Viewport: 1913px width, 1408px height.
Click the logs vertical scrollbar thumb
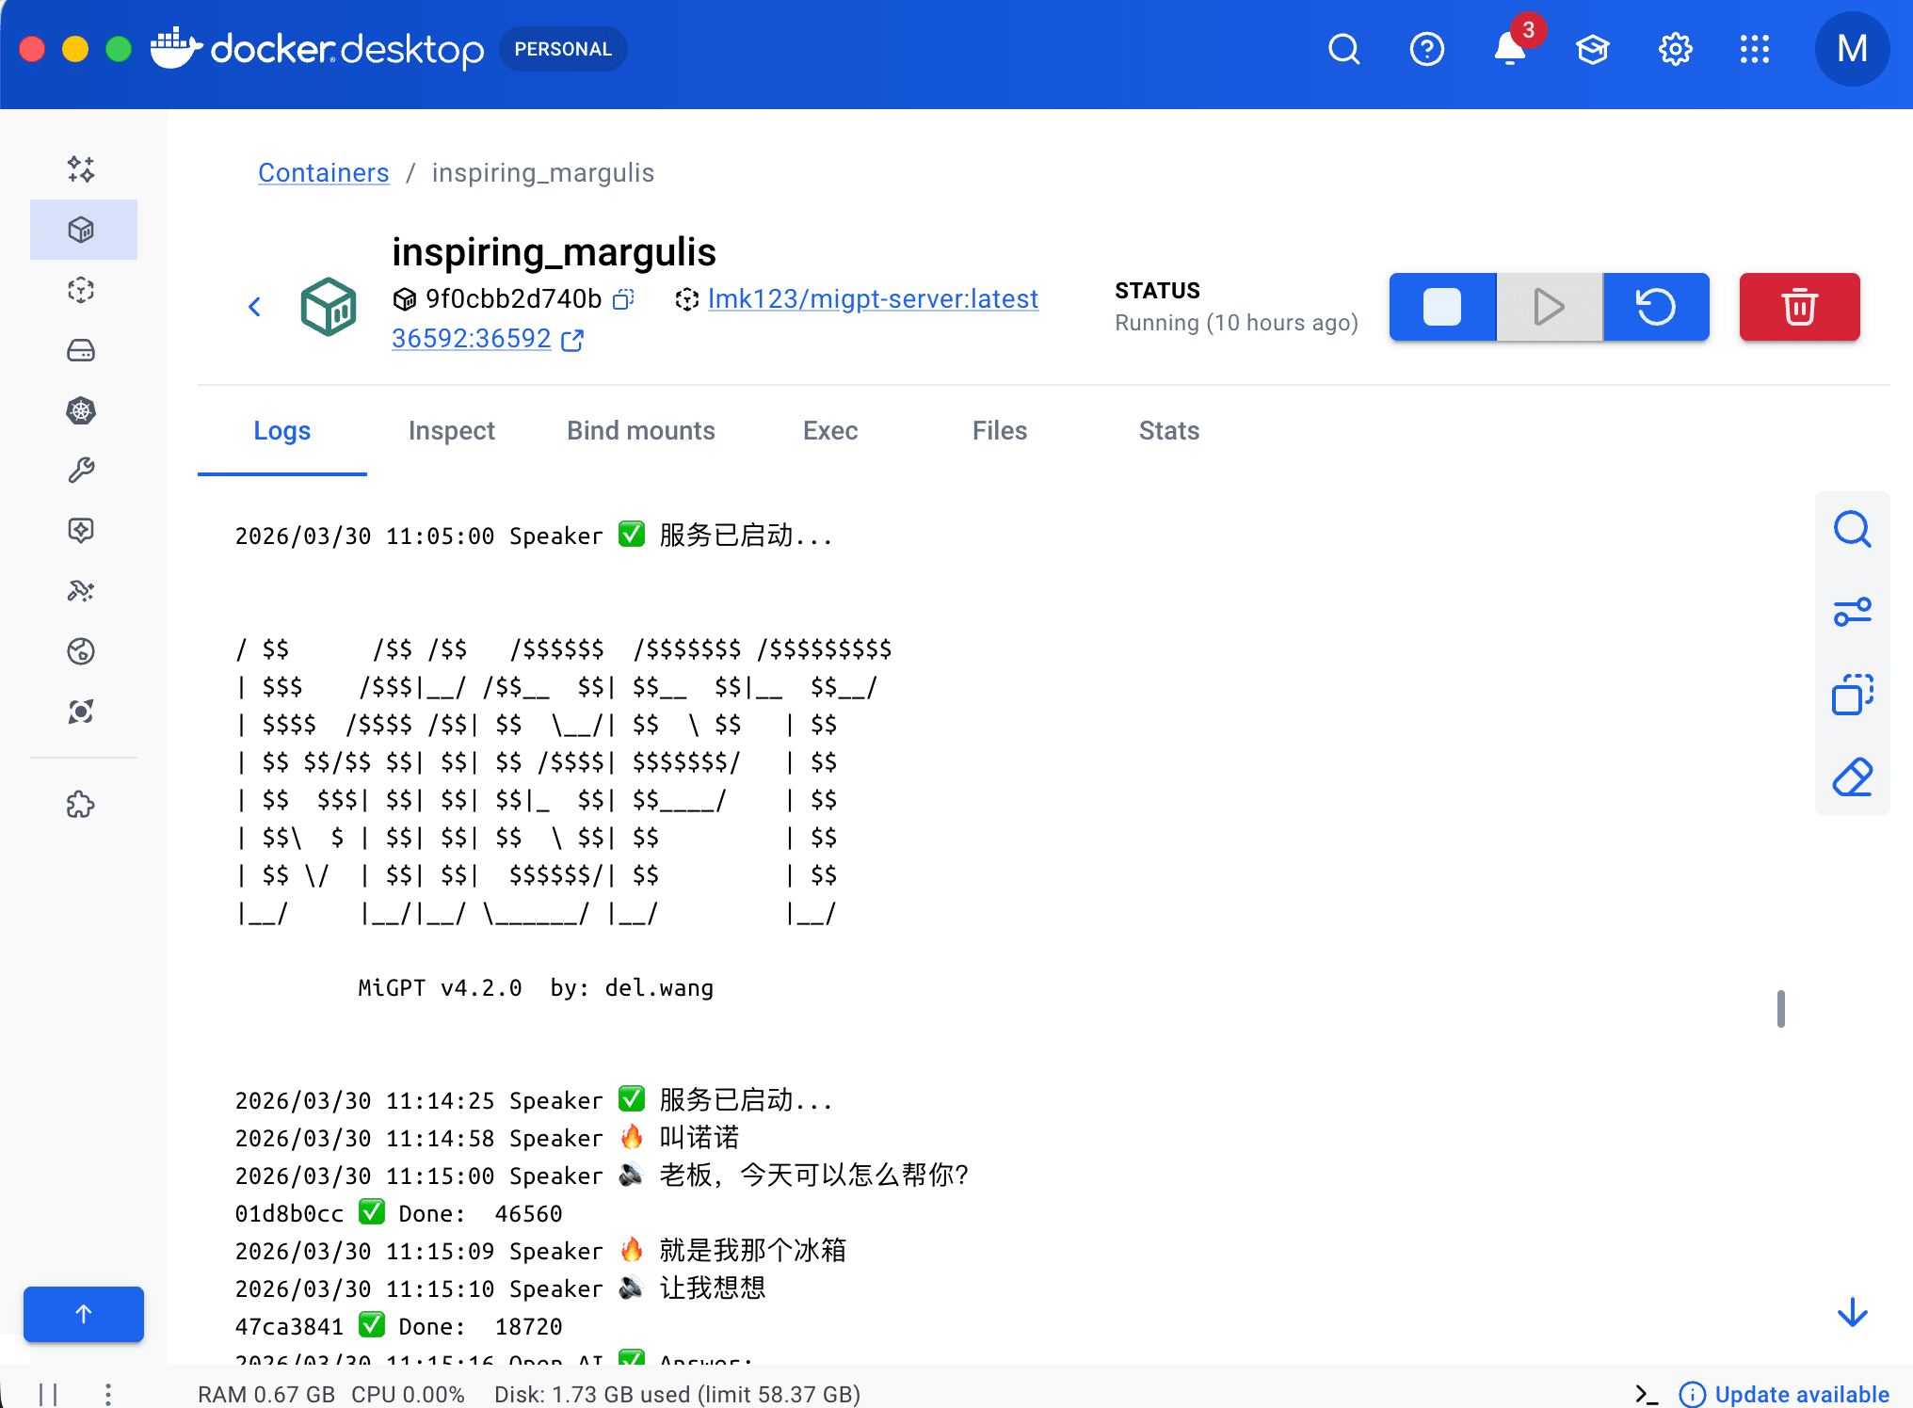coord(1780,1009)
